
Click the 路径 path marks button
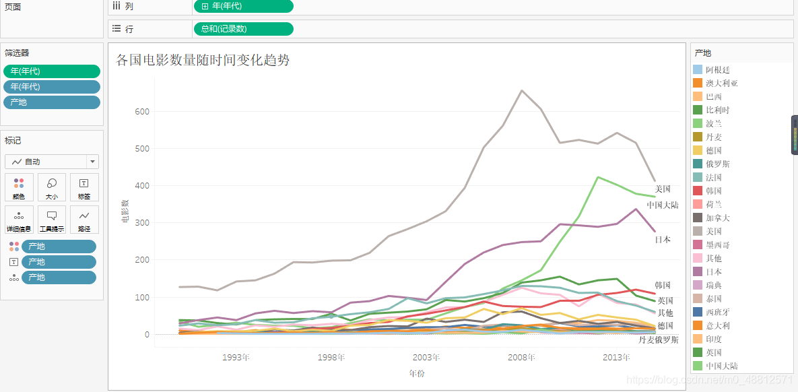(84, 220)
